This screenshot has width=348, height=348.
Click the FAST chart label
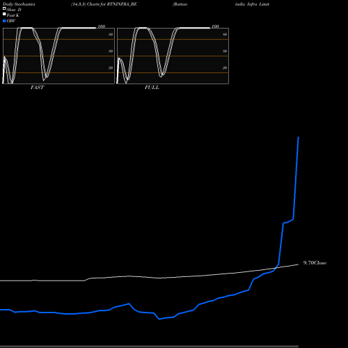coord(37,88)
